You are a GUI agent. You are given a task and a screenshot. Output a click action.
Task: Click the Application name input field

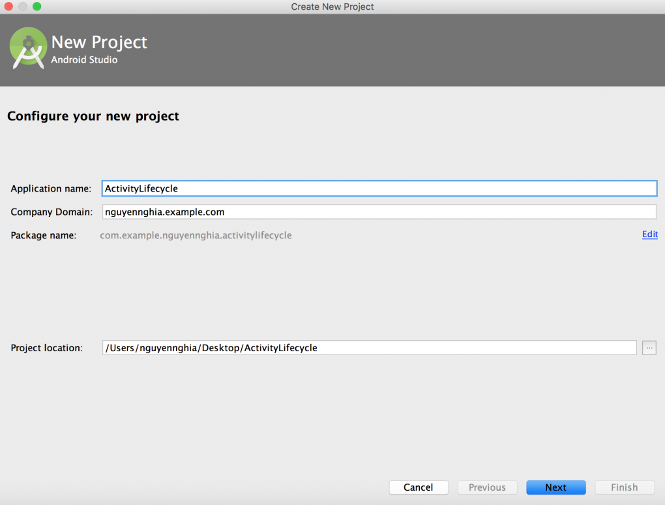tap(379, 188)
